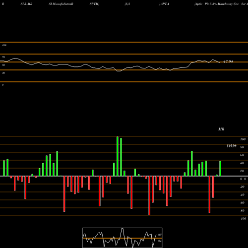Click the MR axis label 100

[x=243, y=139]
